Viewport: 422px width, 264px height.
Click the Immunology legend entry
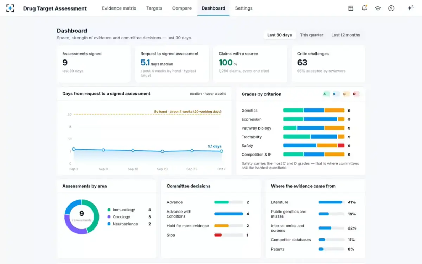pos(129,210)
